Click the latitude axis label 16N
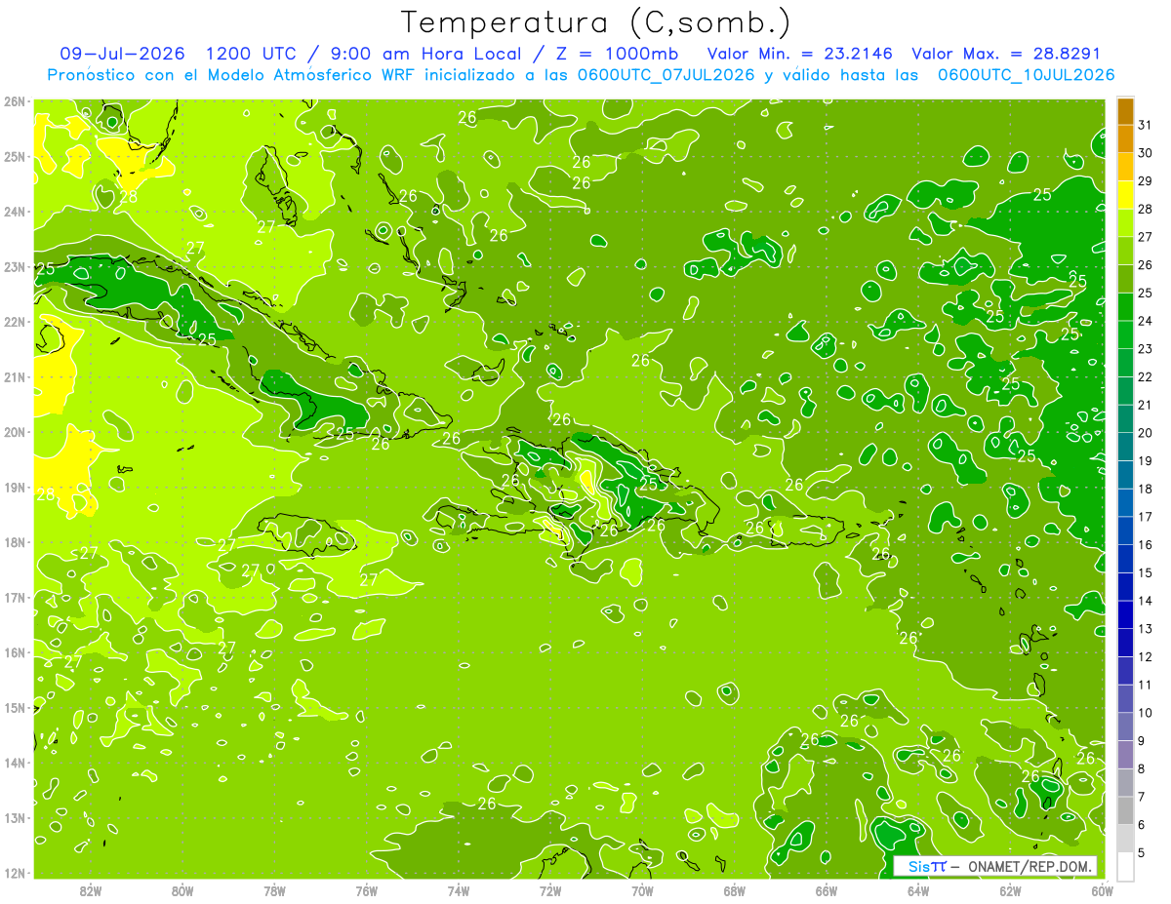Viewport: 1171px width, 904px height. point(14,652)
